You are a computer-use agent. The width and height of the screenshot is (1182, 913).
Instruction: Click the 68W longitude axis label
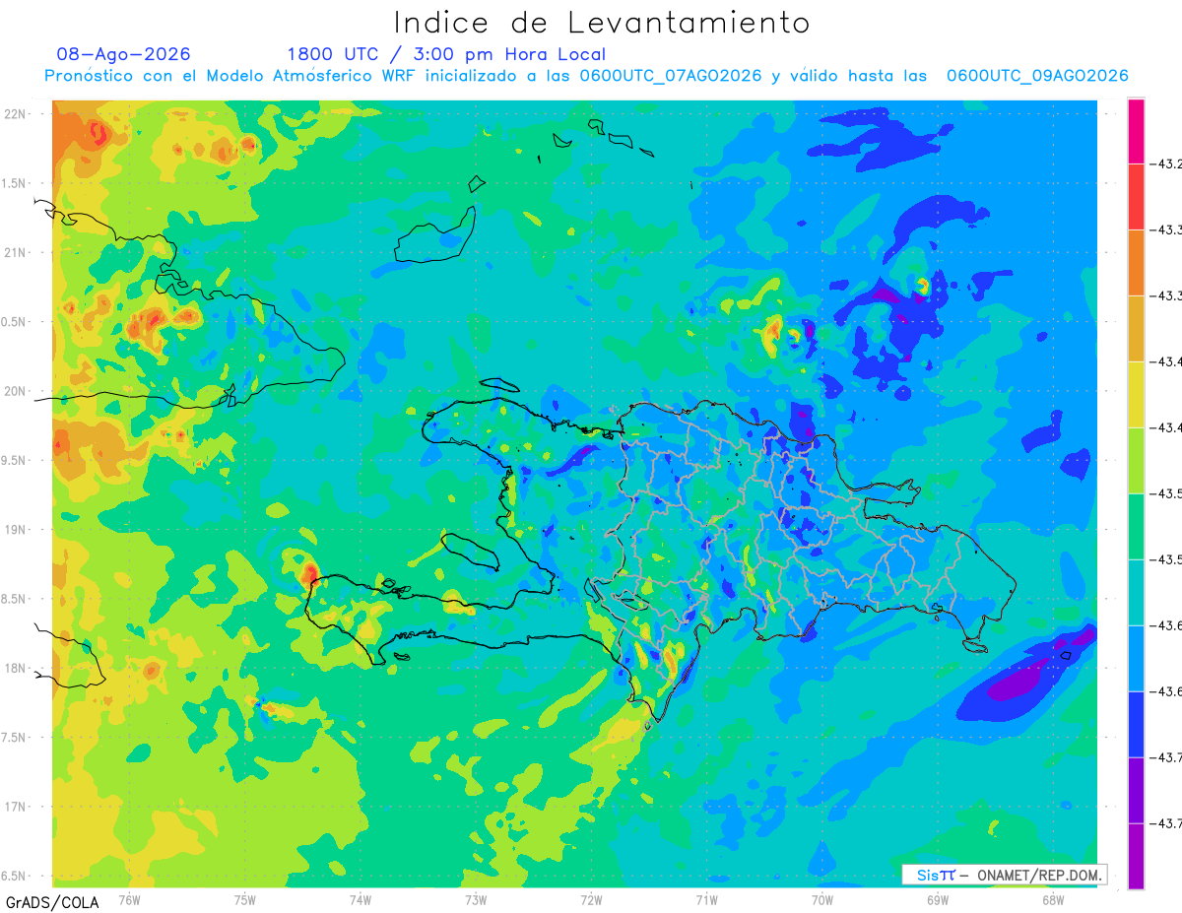point(1053,899)
